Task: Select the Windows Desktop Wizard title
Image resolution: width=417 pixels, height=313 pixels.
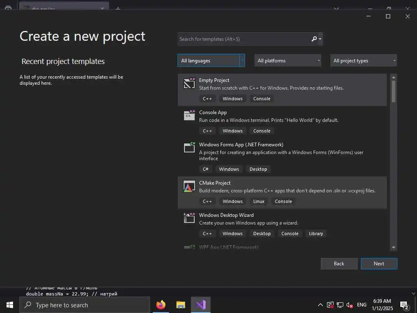Action: click(x=226, y=215)
